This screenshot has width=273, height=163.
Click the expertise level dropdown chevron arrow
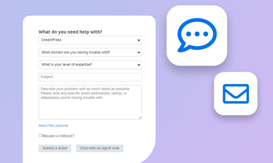coord(139,65)
